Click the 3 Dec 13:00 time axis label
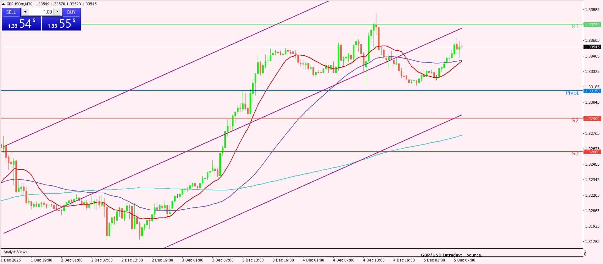Image resolution: width=603 pixels, height=264 pixels. [253, 260]
